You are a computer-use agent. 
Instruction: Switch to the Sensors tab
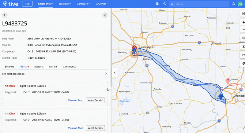9,67
